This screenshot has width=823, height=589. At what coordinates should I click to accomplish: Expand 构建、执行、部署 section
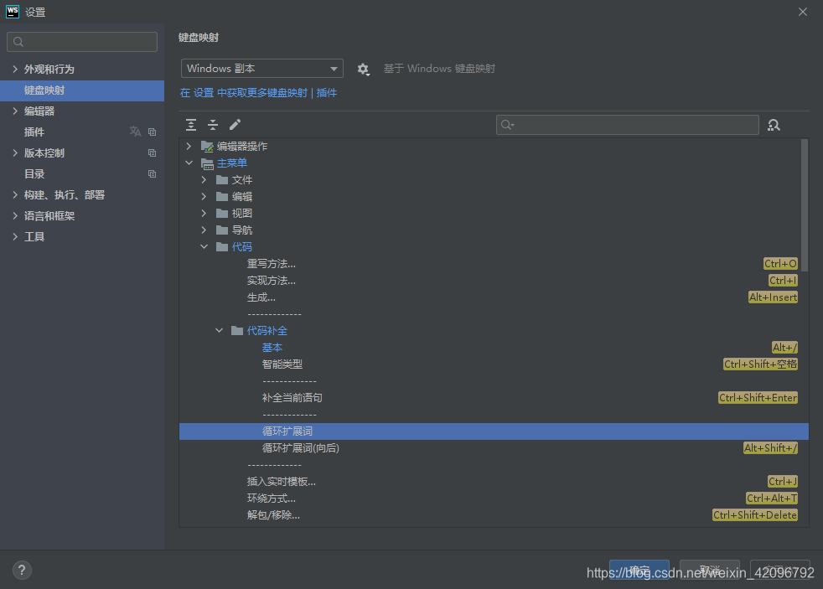coord(15,195)
